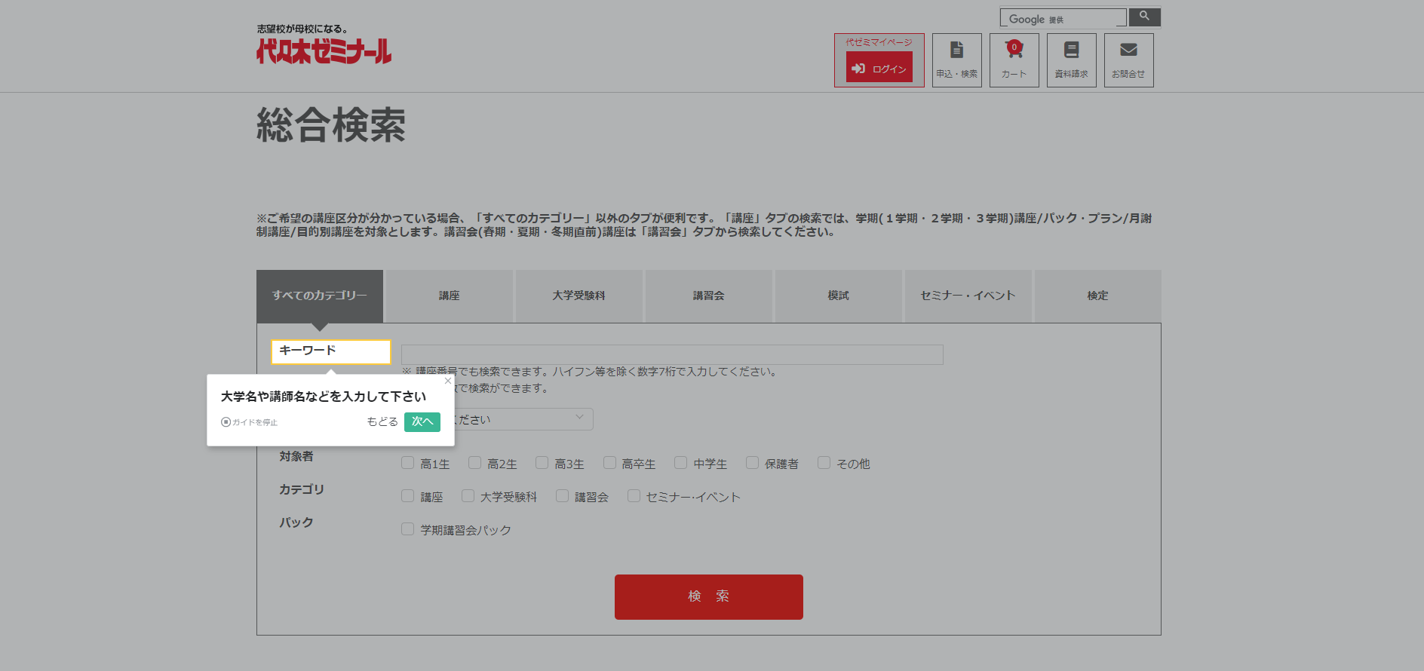Check the 講座 category checkbox

click(x=408, y=496)
